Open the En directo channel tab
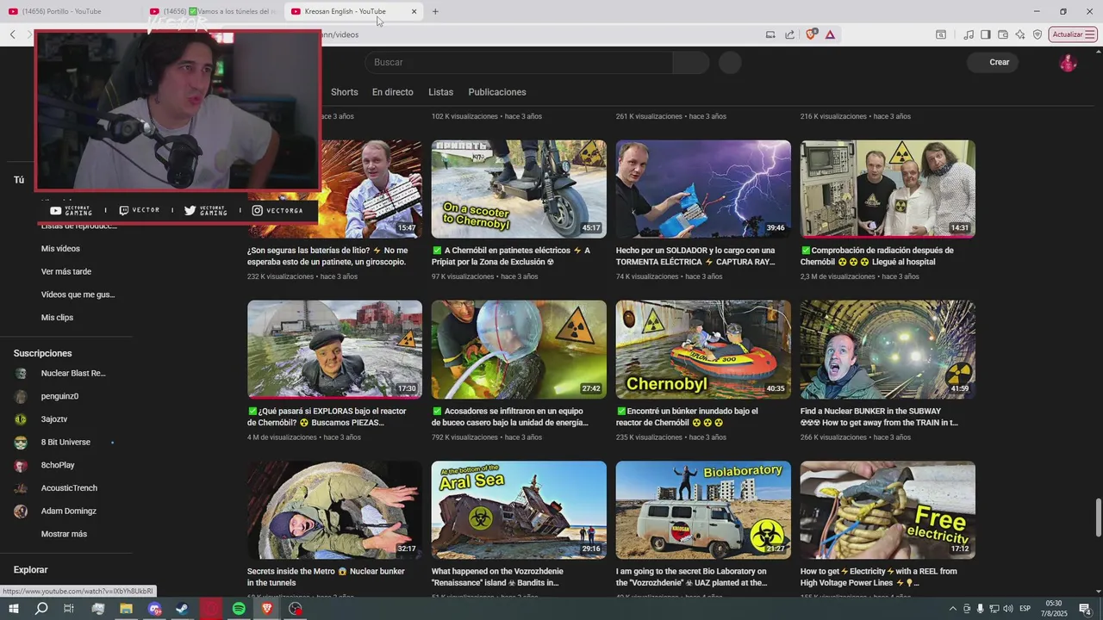Viewport: 1103px width, 620px height. point(393,92)
